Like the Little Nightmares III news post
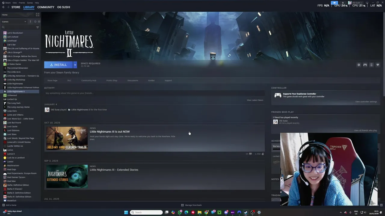 coord(263,154)
